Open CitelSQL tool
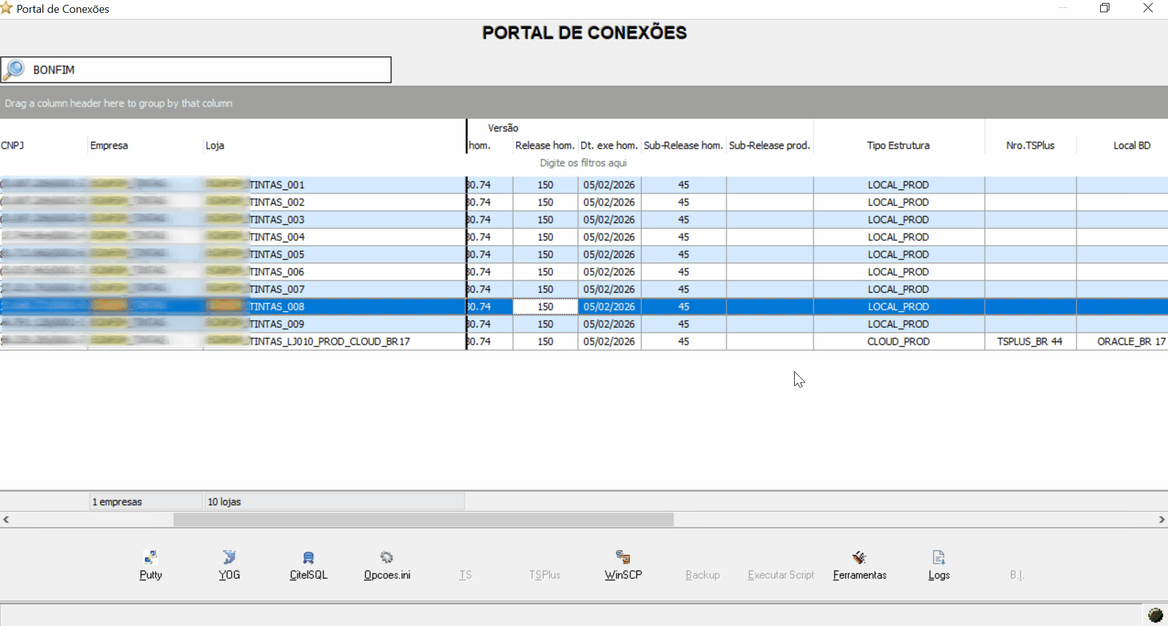Image resolution: width=1168 pixels, height=626 pixels. (x=308, y=565)
